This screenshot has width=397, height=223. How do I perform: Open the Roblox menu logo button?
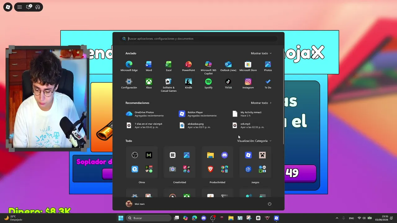pos(8,7)
